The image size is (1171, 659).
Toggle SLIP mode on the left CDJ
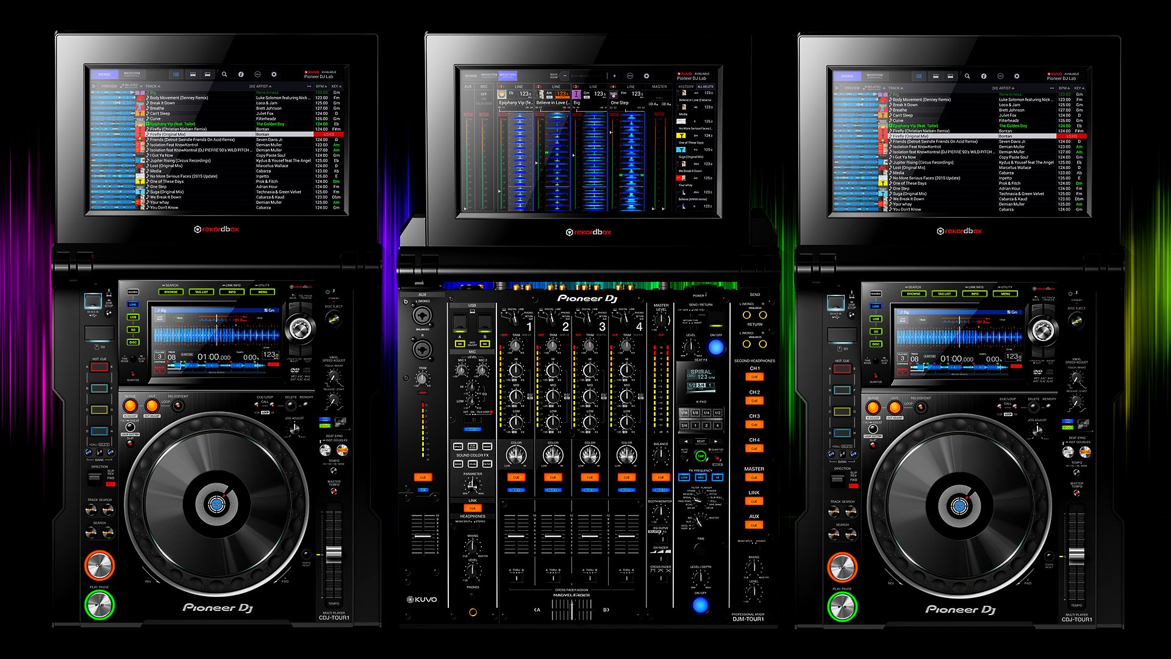pos(130,442)
